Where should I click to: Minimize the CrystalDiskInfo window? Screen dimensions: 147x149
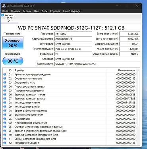pos(117,6)
